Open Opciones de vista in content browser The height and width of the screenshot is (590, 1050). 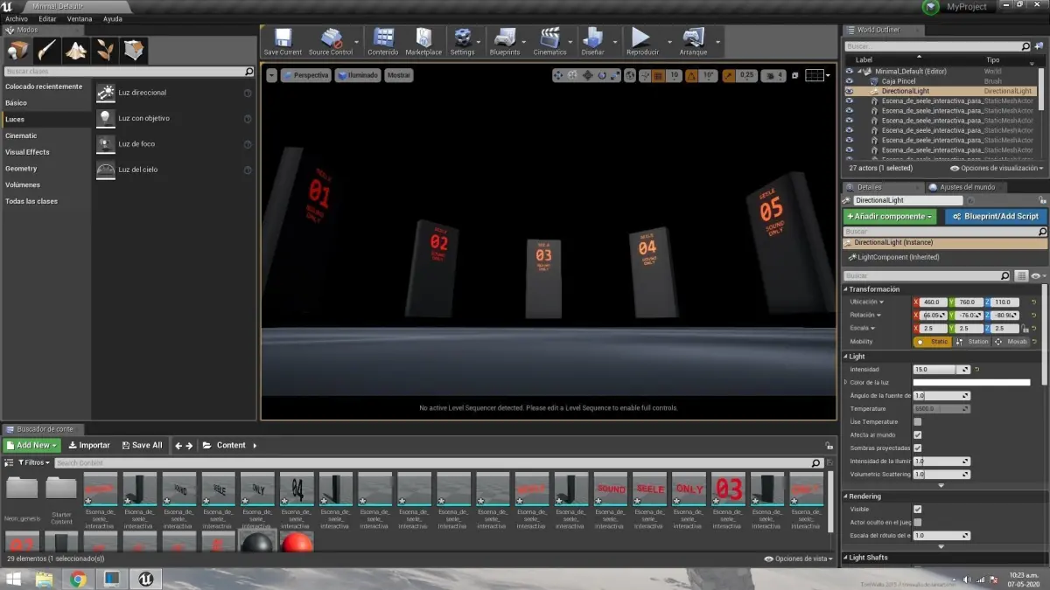[x=799, y=559]
